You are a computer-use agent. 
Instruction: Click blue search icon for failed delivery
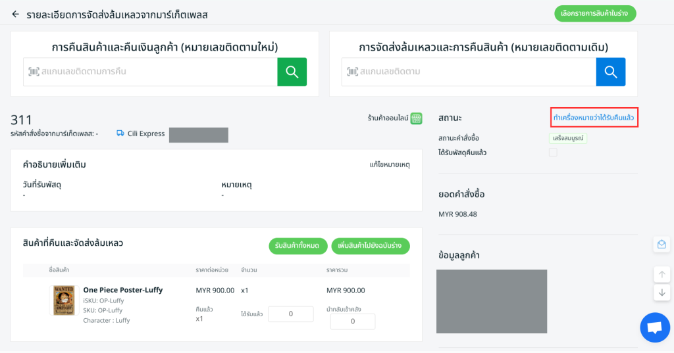[610, 72]
